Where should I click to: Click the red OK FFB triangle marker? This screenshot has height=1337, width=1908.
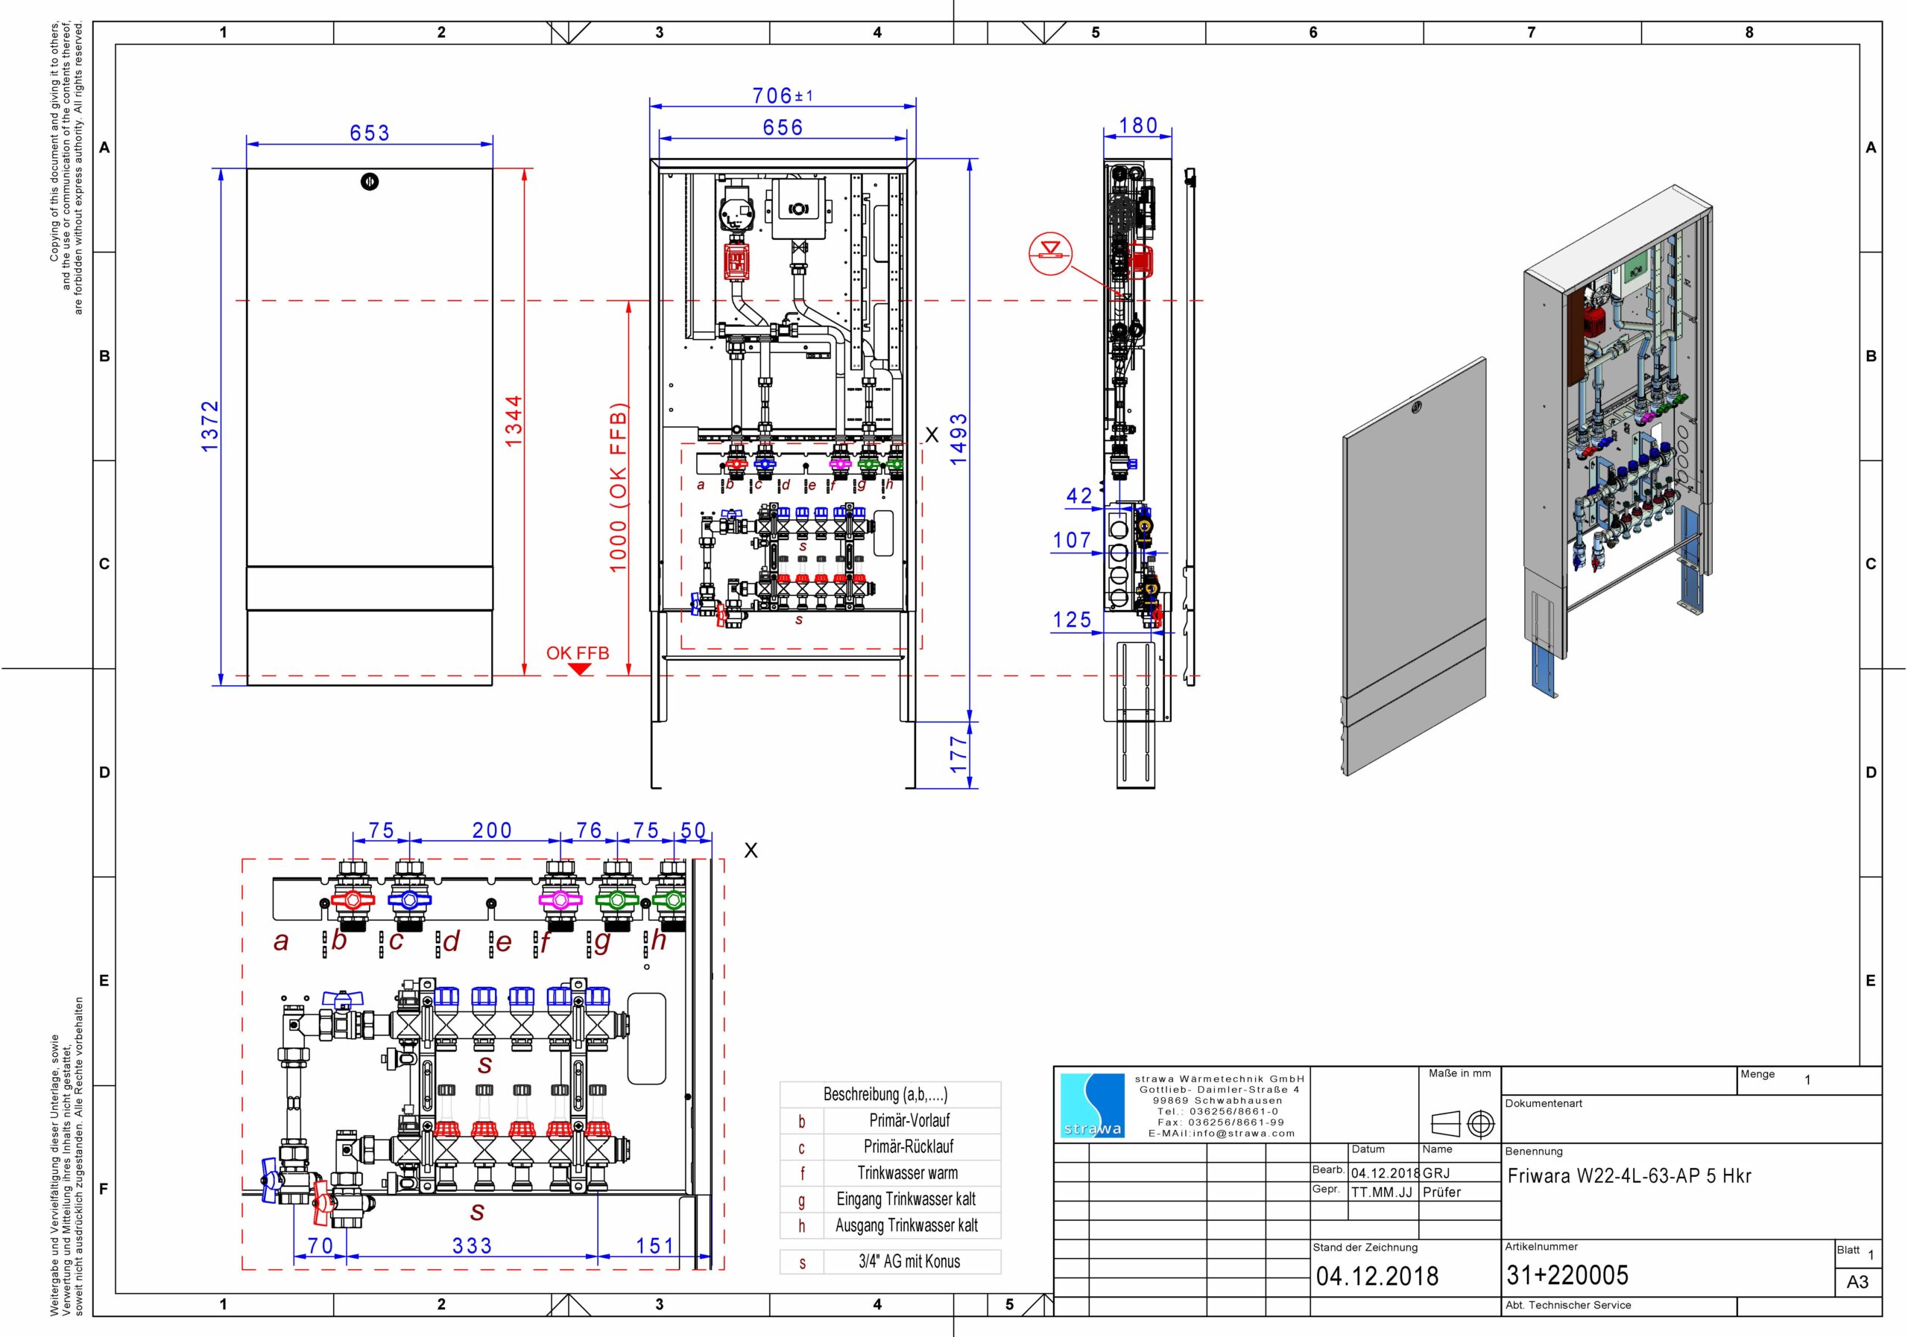[x=580, y=669]
